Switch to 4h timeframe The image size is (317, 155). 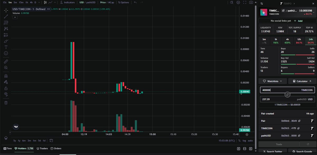(x=31, y=2)
